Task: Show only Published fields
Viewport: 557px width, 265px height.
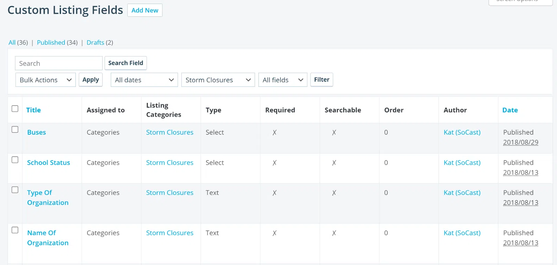Action: pos(51,42)
